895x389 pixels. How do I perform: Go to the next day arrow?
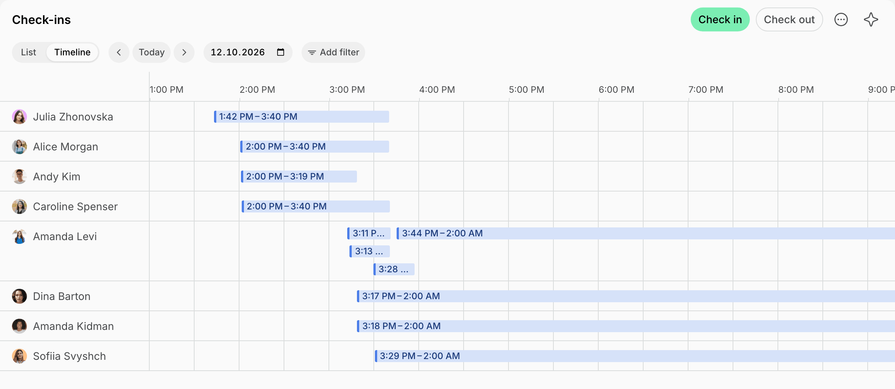pyautogui.click(x=184, y=52)
